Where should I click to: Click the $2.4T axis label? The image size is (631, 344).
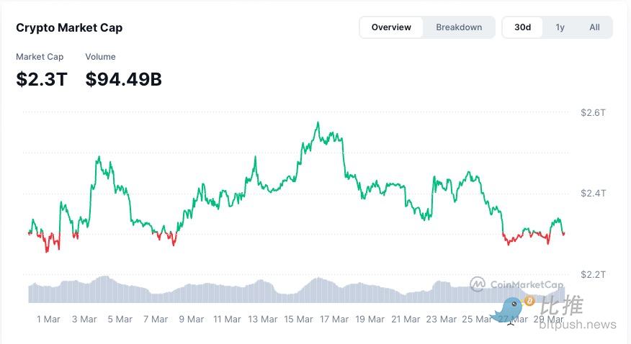[x=594, y=194]
